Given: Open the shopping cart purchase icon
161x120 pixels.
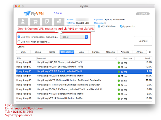Looking at the screenshot, I should point(35,22).
